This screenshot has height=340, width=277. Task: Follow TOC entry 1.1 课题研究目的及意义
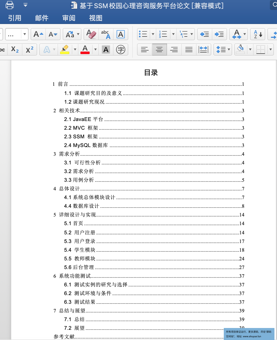[154, 93]
